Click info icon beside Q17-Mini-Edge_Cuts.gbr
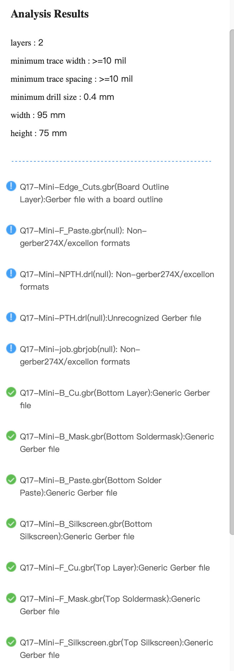The width and height of the screenshot is (234, 671). [11, 186]
